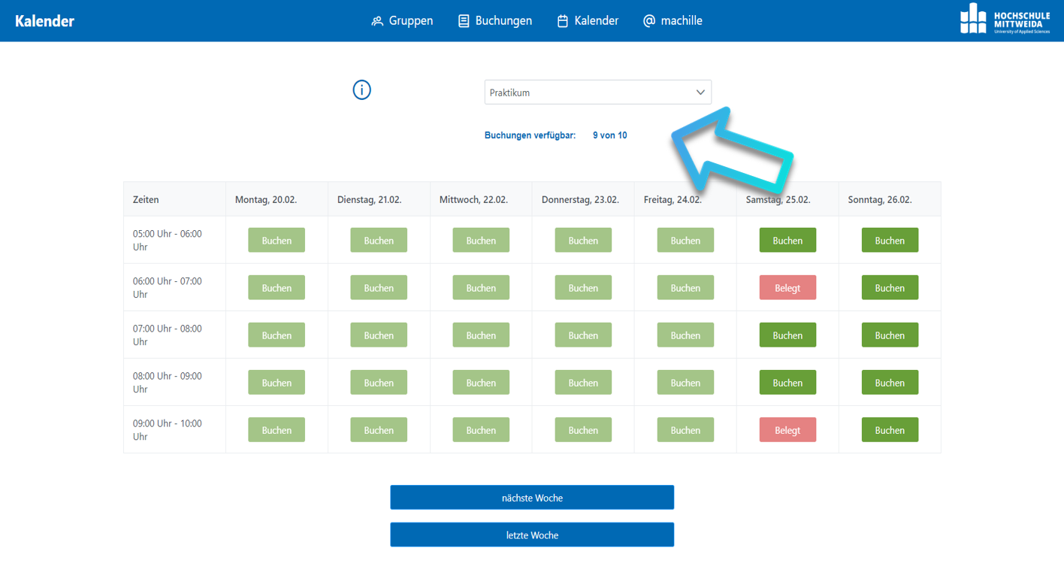
Task: Click the Kalender title in header
Action: [x=44, y=21]
